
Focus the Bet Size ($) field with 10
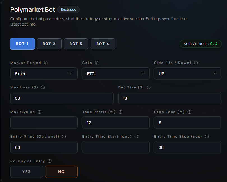170,98
